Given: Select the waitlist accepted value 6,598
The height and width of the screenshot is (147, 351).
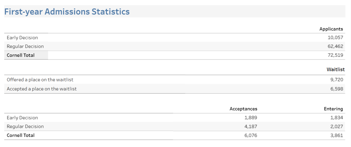Looking at the screenshot, I should point(336,89).
